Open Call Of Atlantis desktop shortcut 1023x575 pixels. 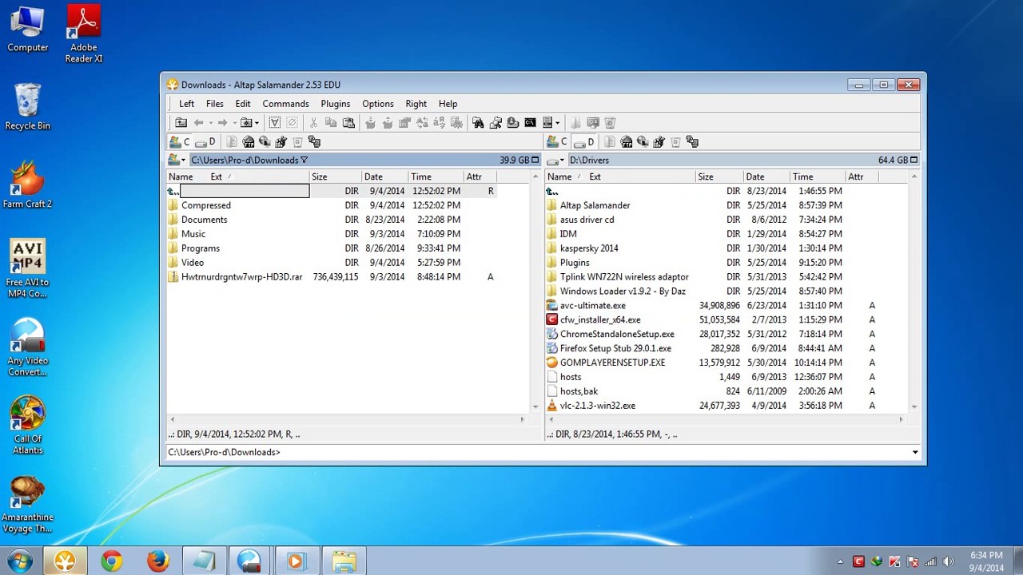[27, 426]
